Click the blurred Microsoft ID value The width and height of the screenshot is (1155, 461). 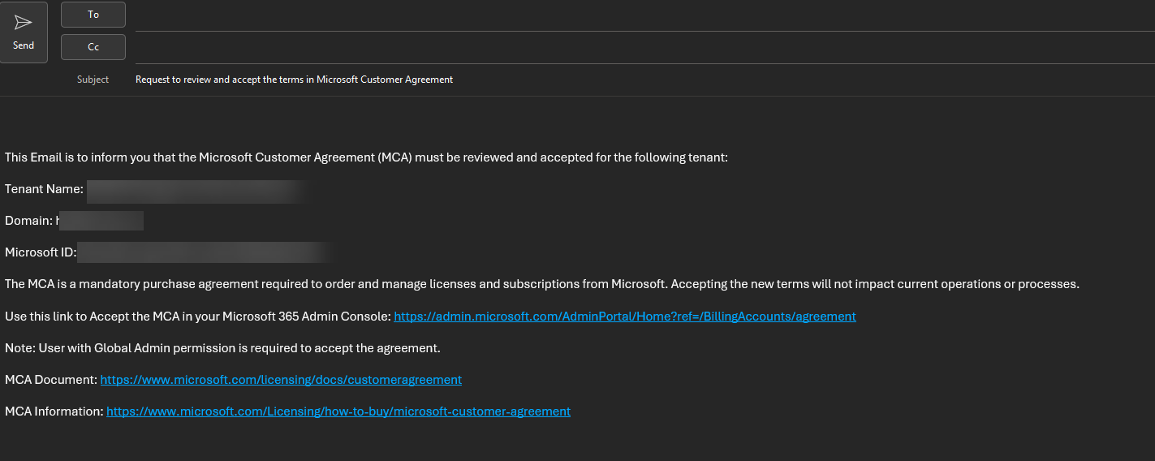pos(207,252)
